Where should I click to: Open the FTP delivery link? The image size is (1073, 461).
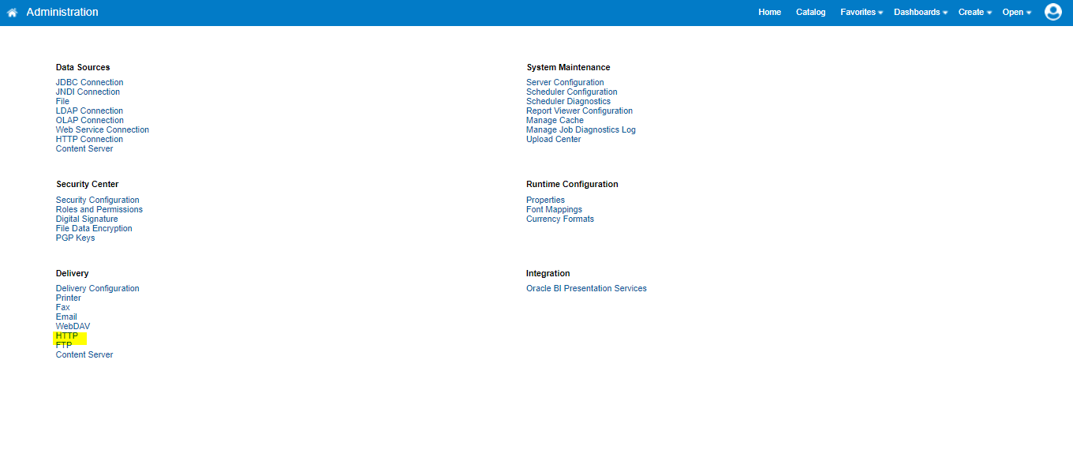click(x=64, y=345)
